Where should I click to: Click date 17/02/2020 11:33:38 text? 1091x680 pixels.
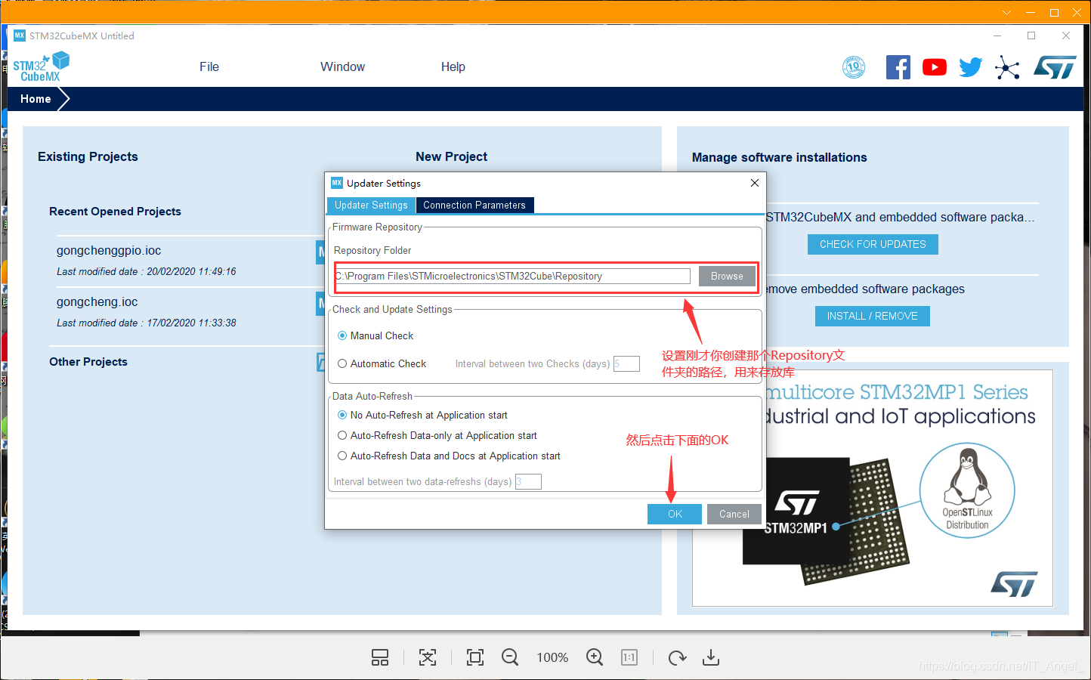[x=191, y=323]
